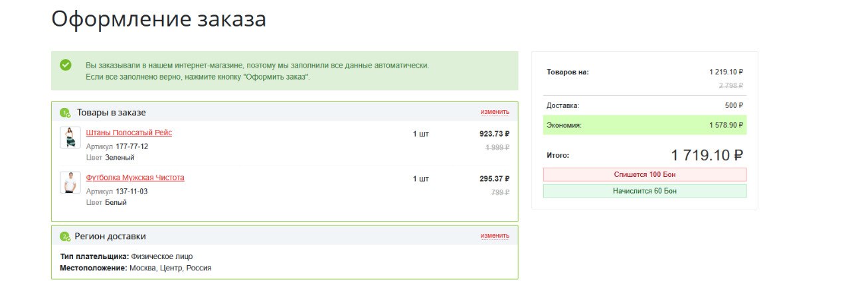Click the green checkmark success icon

pos(66,65)
